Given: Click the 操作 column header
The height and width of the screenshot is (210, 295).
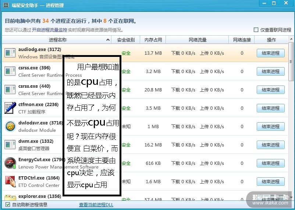Looking at the screenshot, I should tap(271, 40).
